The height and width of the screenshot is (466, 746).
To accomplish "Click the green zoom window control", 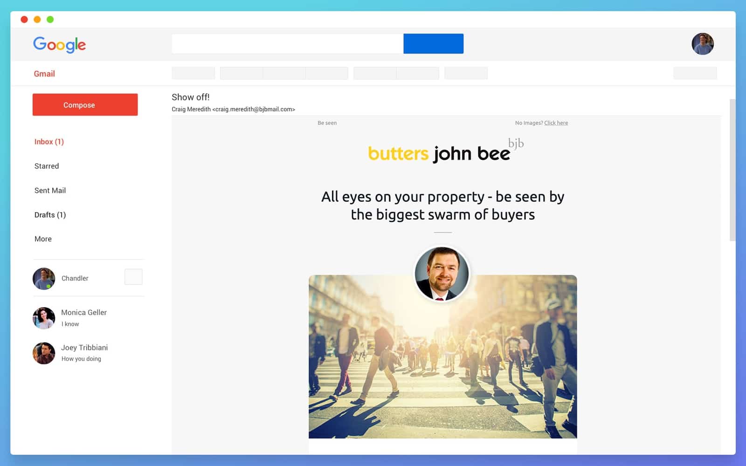I will point(50,20).
